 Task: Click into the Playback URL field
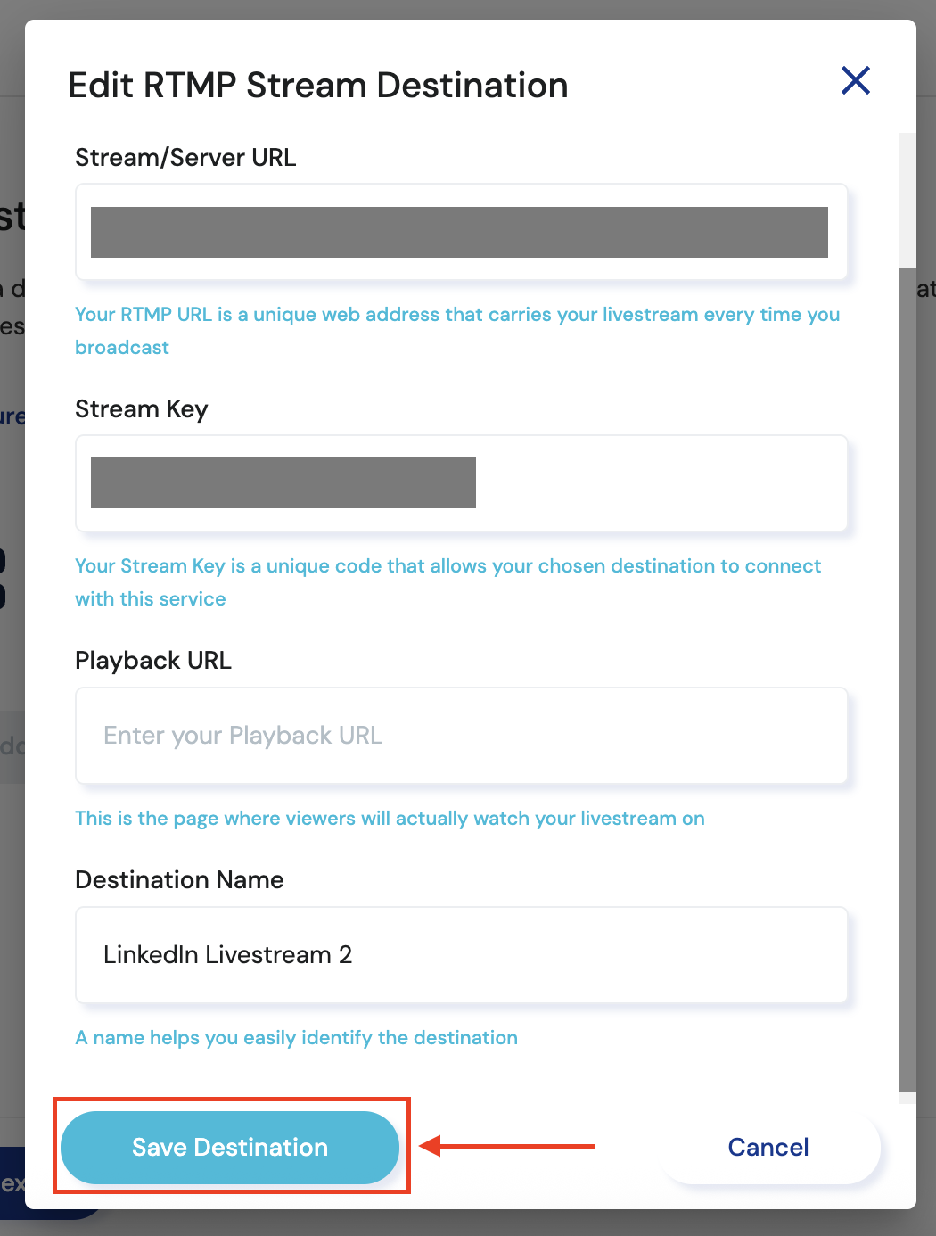[x=461, y=736]
